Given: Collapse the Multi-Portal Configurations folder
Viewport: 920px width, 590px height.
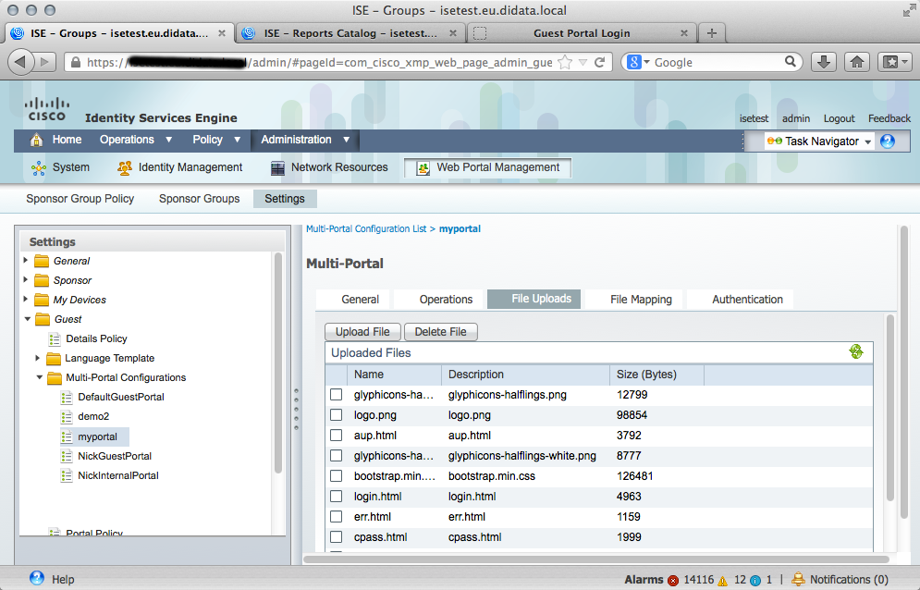Looking at the screenshot, I should tap(40, 377).
